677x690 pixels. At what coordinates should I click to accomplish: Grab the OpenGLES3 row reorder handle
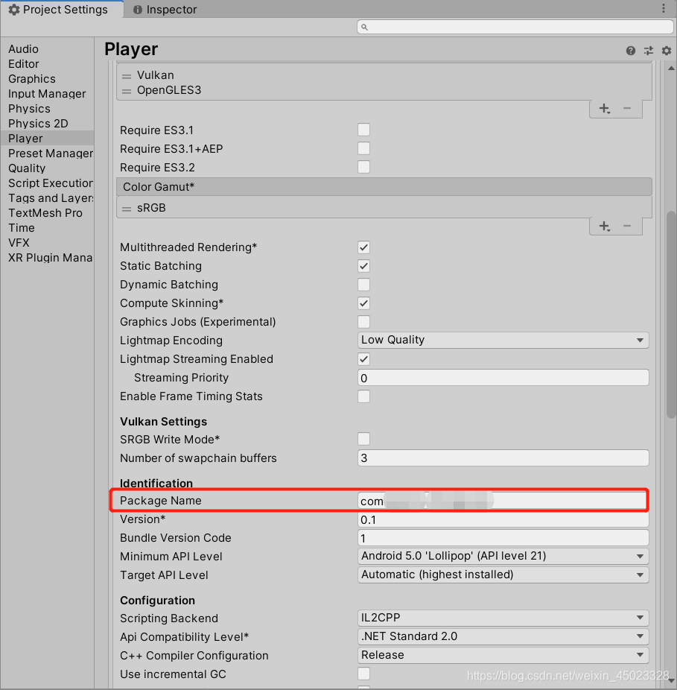click(x=127, y=91)
